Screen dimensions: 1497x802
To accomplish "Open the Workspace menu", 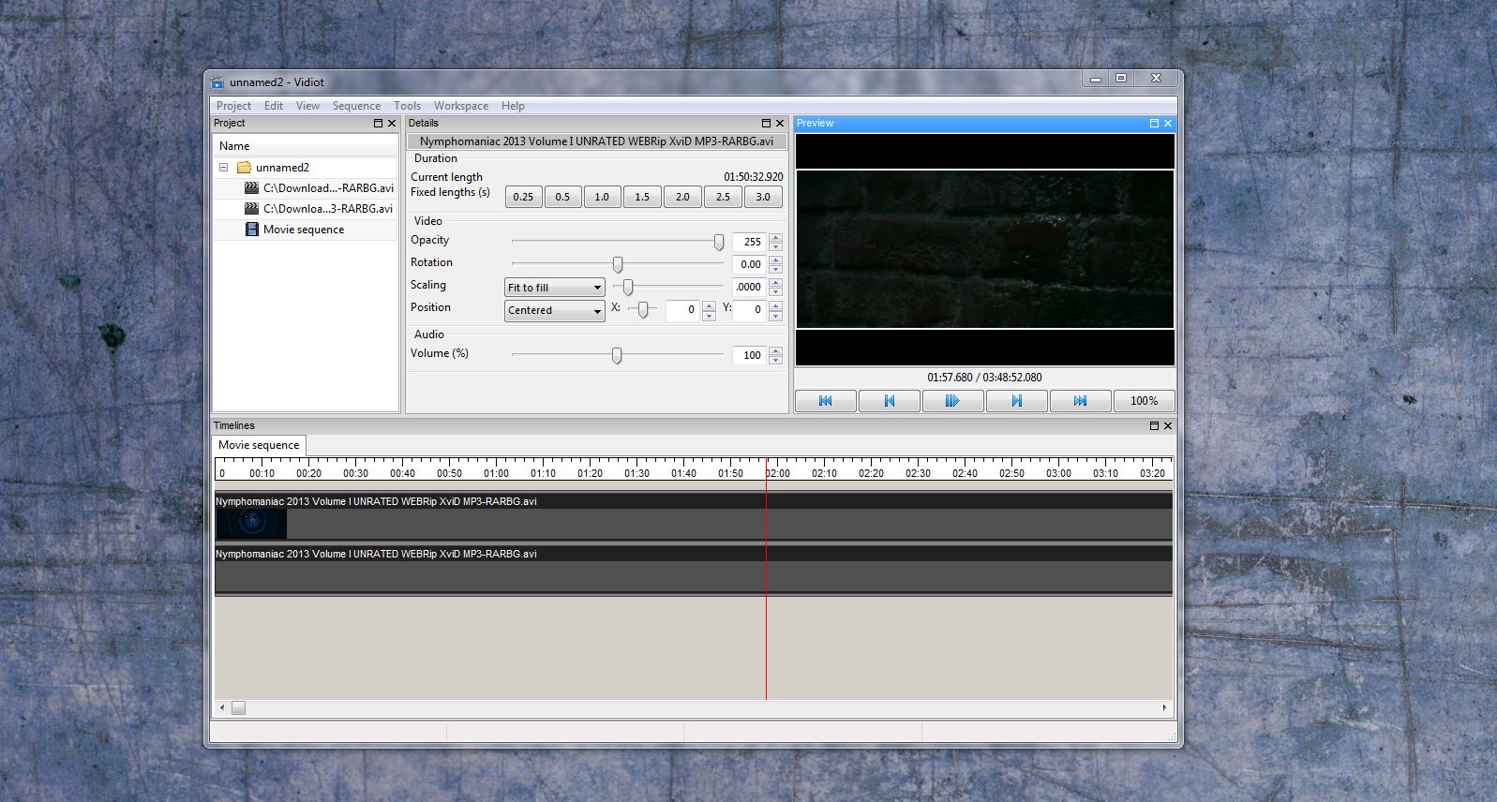I will point(460,106).
